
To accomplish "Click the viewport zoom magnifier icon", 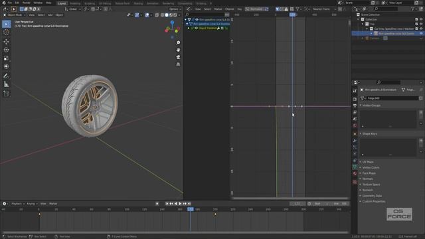I will coord(178,42).
